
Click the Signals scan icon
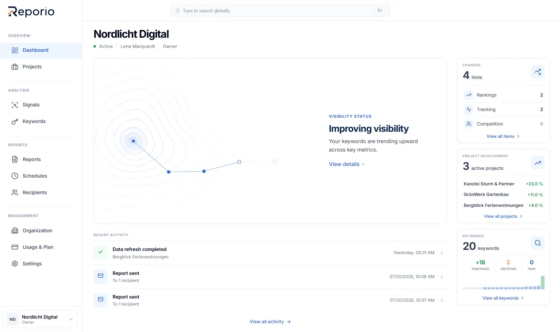pyautogui.click(x=15, y=105)
